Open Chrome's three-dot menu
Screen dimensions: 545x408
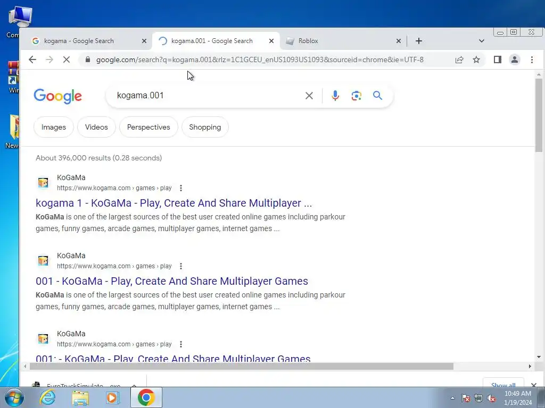[532, 59]
